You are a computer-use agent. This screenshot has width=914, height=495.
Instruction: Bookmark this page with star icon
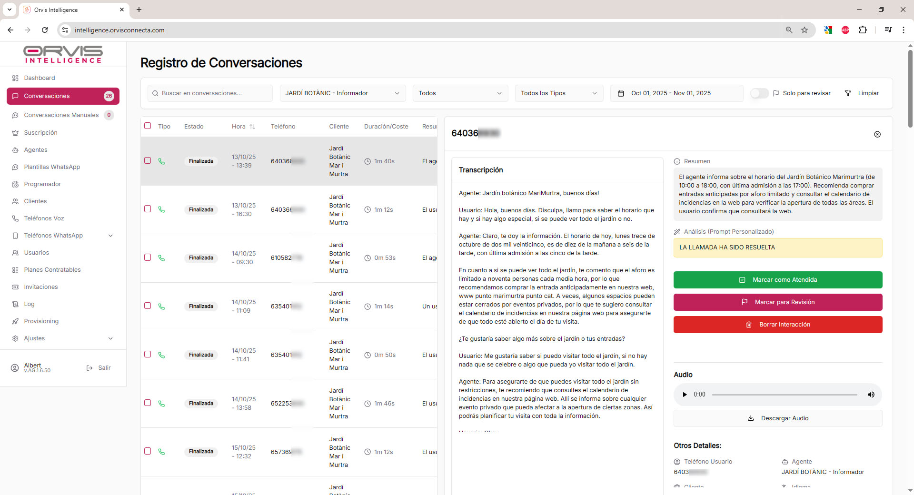pyautogui.click(x=805, y=30)
